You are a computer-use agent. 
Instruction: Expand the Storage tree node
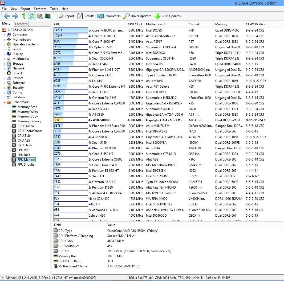click(4, 64)
